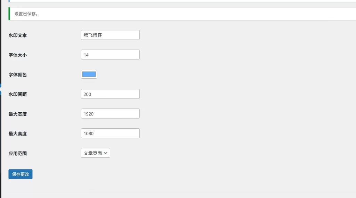Screen dimensions: 356x198
Task: Click the 水印间距 label
Action: click(18, 94)
